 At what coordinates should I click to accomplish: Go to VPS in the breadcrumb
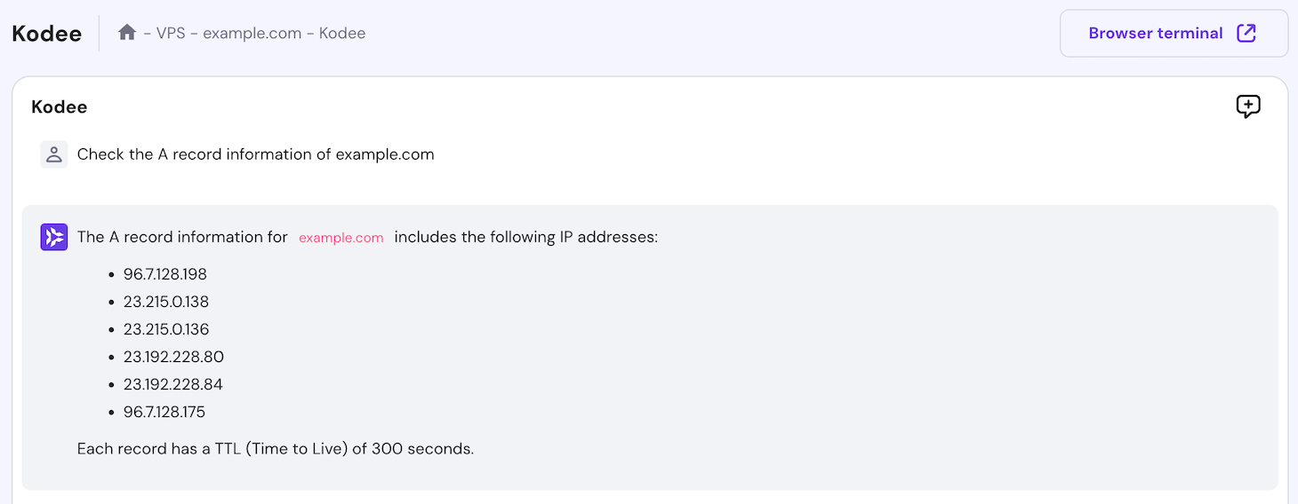[171, 34]
